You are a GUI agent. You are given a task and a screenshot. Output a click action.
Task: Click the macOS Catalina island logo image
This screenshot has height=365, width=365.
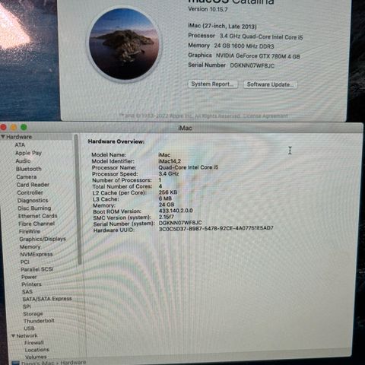point(125,43)
